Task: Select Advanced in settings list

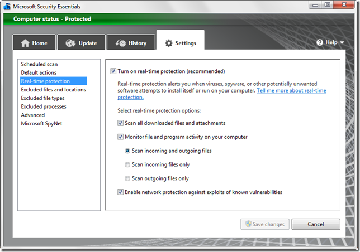Action: 33,115
